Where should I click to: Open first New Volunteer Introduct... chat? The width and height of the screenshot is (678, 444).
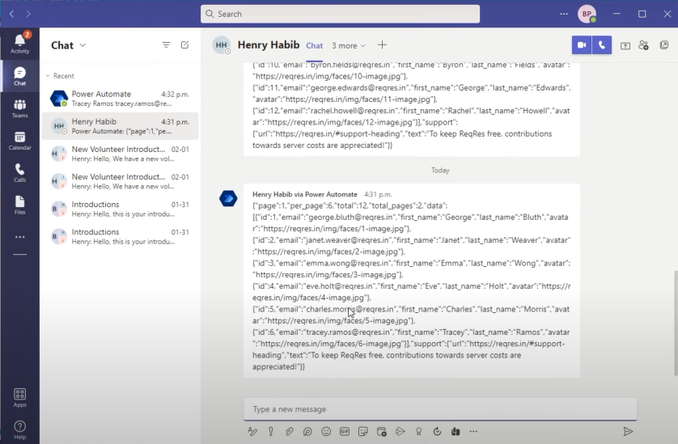121,154
